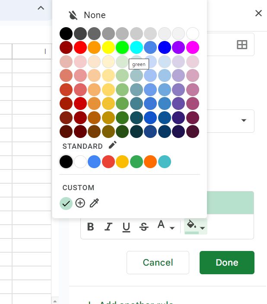The height and width of the screenshot is (304, 267).
Task: Toggle underline formatting
Action: (x=126, y=226)
